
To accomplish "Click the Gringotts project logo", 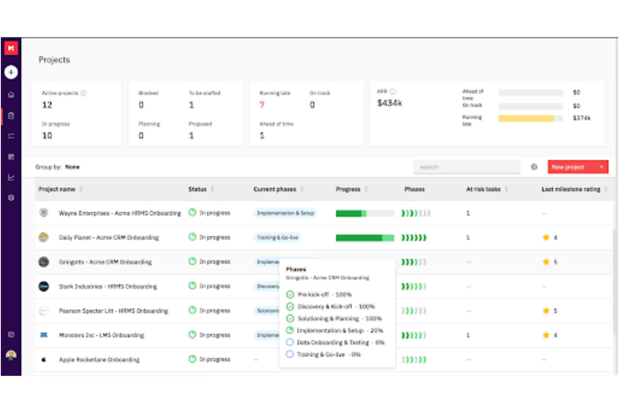I will 43,262.
